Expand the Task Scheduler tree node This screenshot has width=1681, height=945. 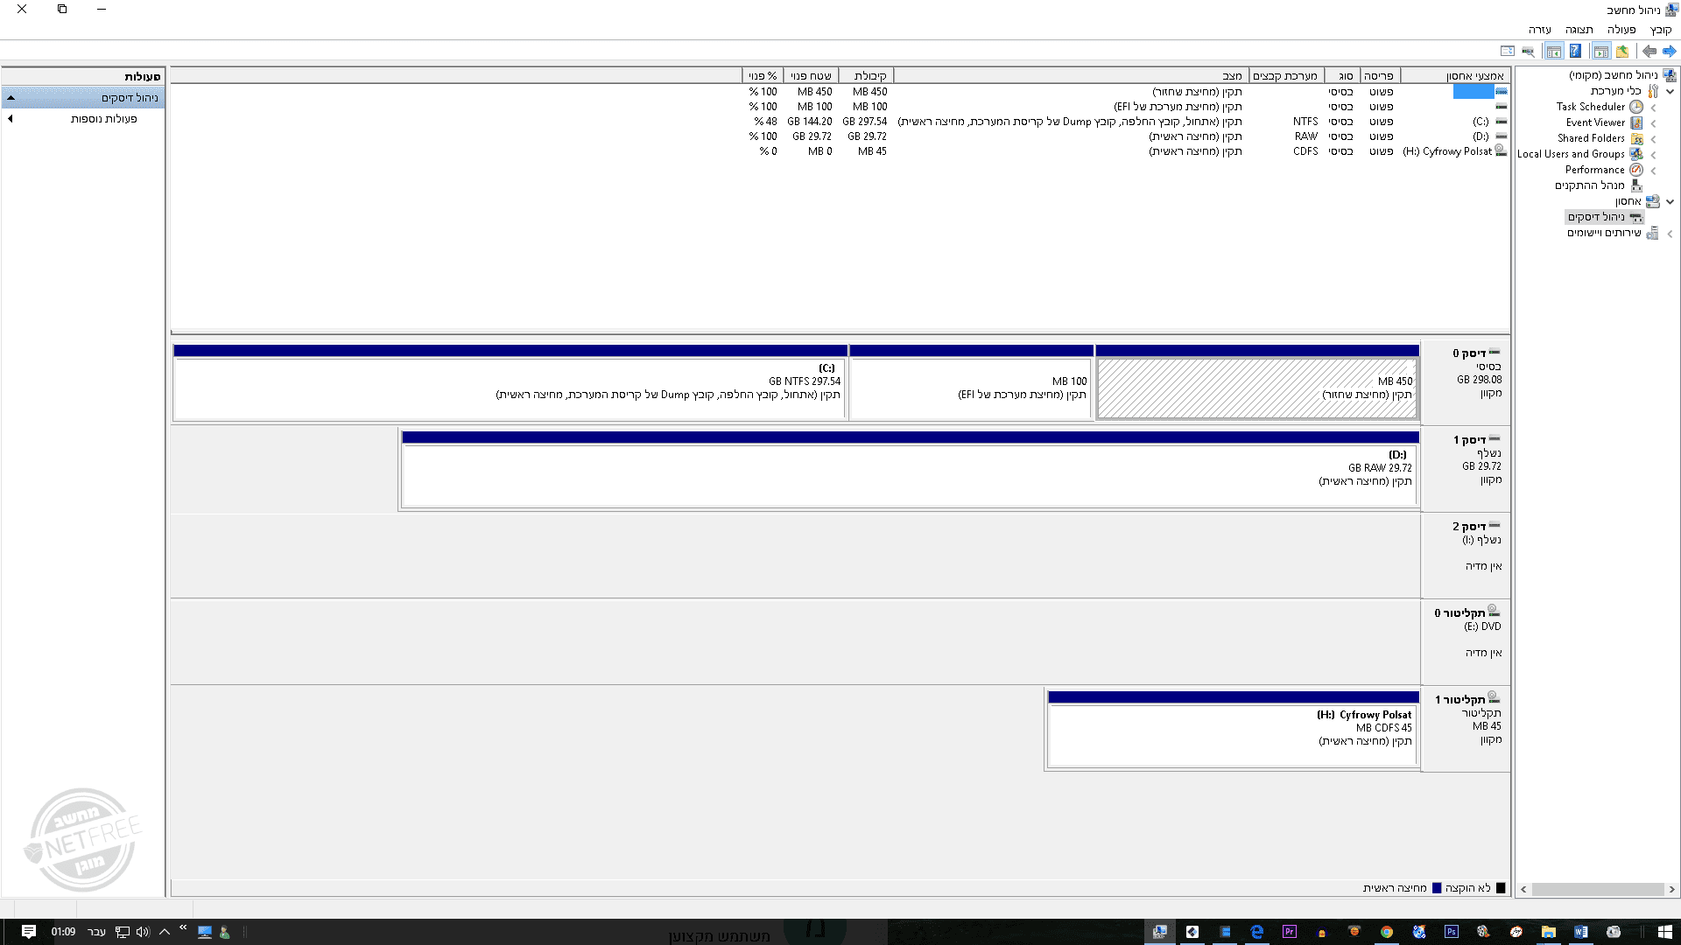[1653, 108]
